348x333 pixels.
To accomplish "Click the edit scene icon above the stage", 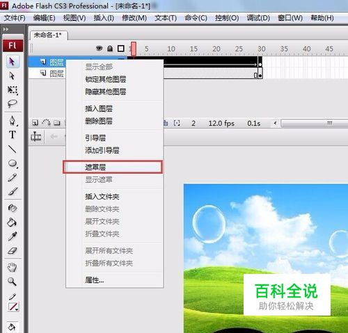I will (36, 137).
